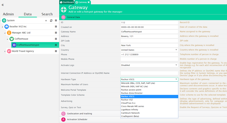Open hamburger menu for Reseller XYZ Inc
227x123 pixels.
point(56,27)
